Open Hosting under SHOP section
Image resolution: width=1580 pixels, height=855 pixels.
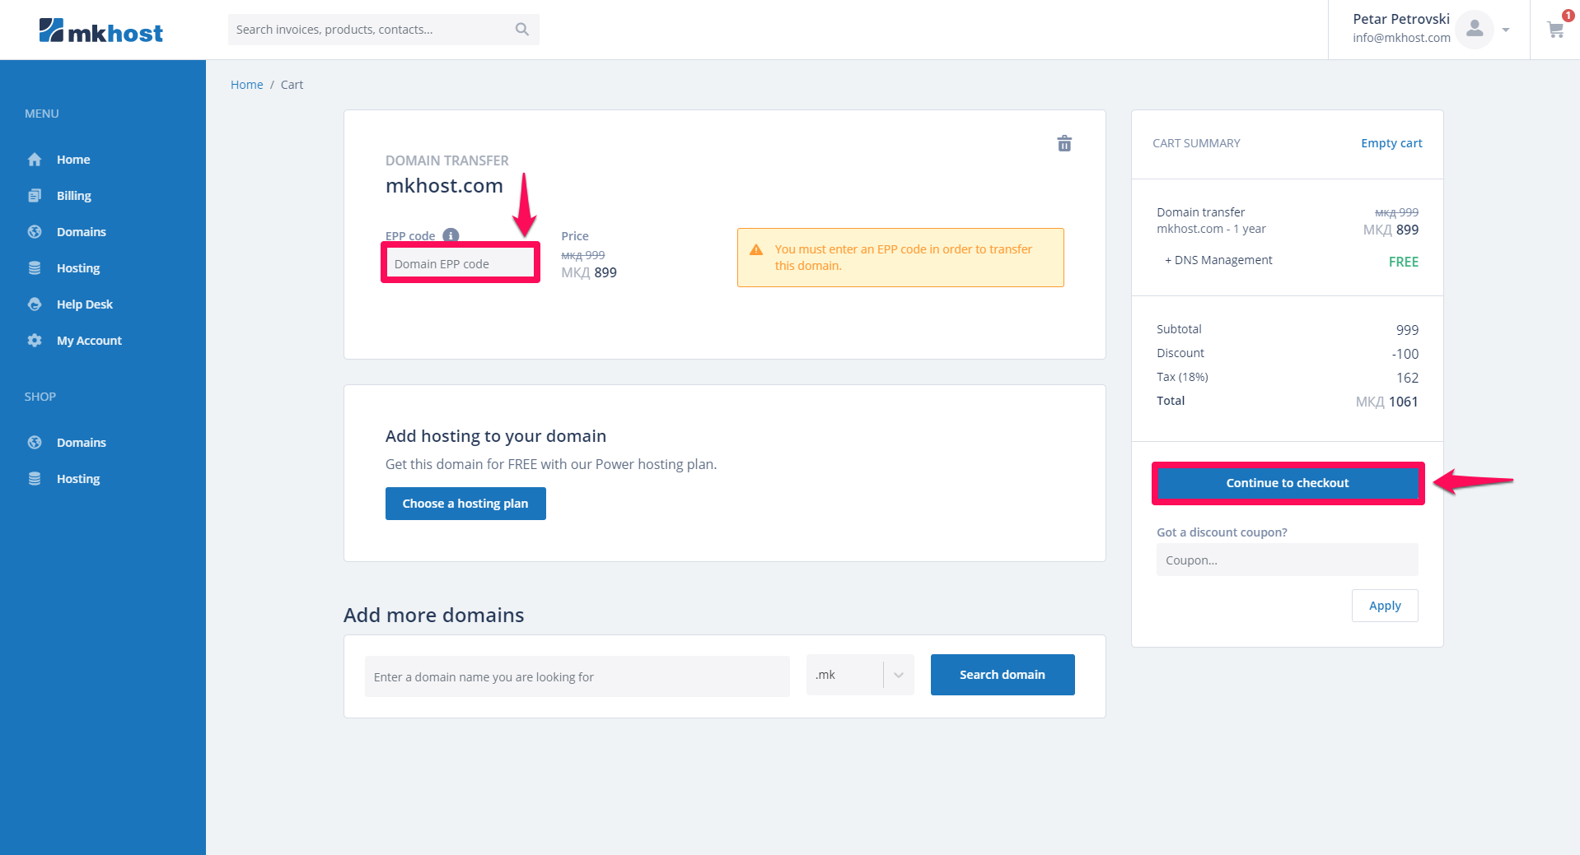click(78, 479)
